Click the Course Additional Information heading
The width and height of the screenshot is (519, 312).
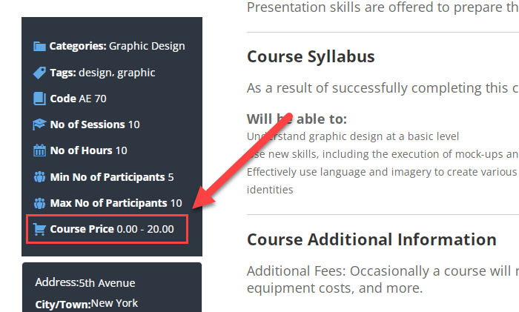tap(371, 239)
